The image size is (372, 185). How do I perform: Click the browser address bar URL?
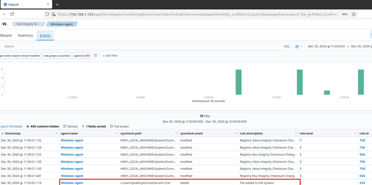pyautogui.click(x=197, y=14)
